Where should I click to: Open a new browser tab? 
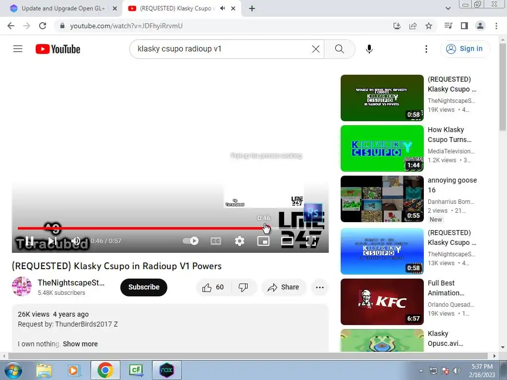coord(252,9)
